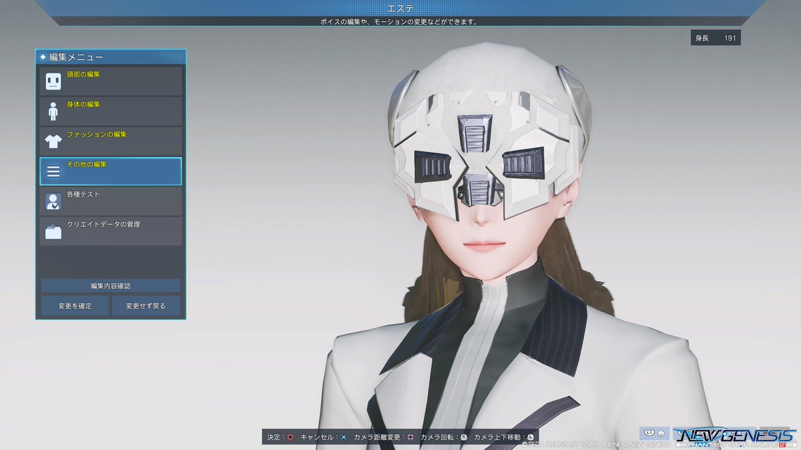Click the body figure icon

click(x=53, y=111)
